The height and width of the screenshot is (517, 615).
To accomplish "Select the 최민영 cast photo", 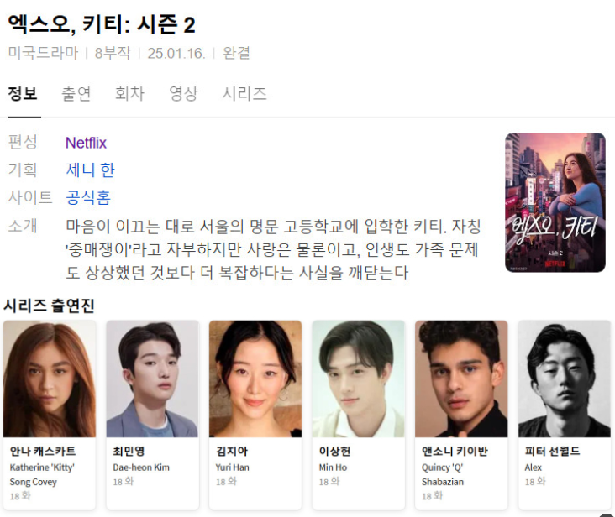I will 152,379.
